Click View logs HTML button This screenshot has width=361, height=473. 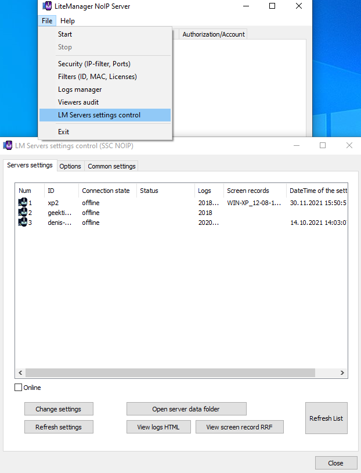[x=158, y=427]
